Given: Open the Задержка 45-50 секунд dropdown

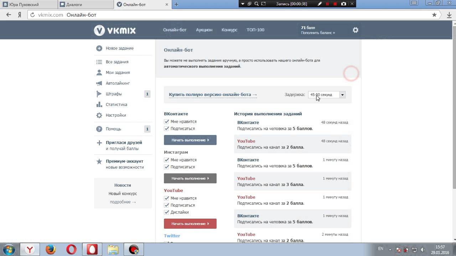Looking at the screenshot, I should pyautogui.click(x=327, y=95).
